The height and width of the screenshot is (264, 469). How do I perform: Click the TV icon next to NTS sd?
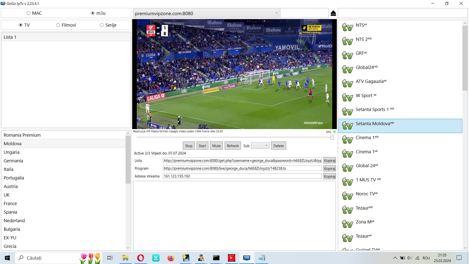tap(347, 27)
